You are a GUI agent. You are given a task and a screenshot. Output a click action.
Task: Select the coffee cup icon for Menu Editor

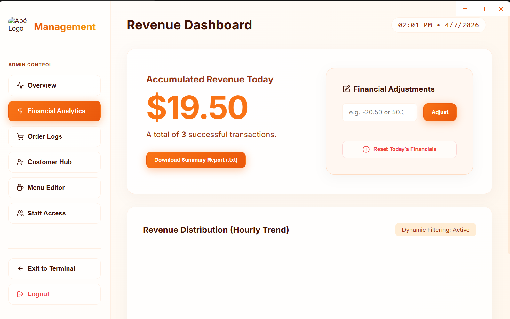20,188
